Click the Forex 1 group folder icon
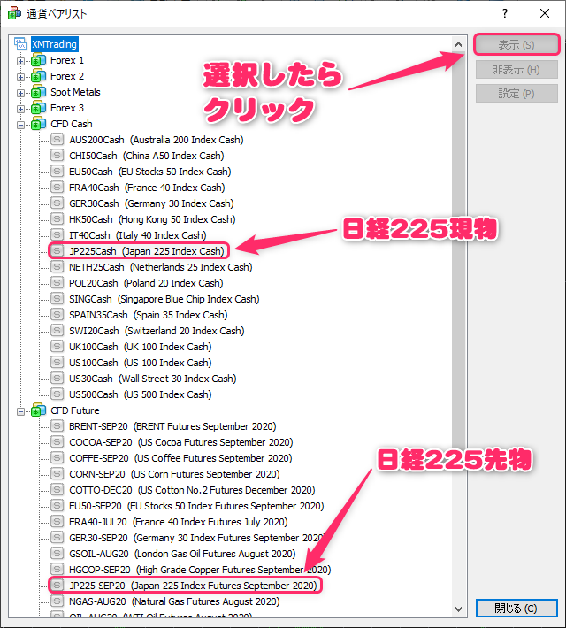This screenshot has height=628, width=566. [38, 60]
